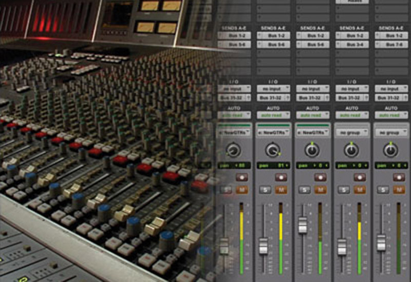
Task: Open the 'no group' menu on the fourth strip
Action: (352, 133)
